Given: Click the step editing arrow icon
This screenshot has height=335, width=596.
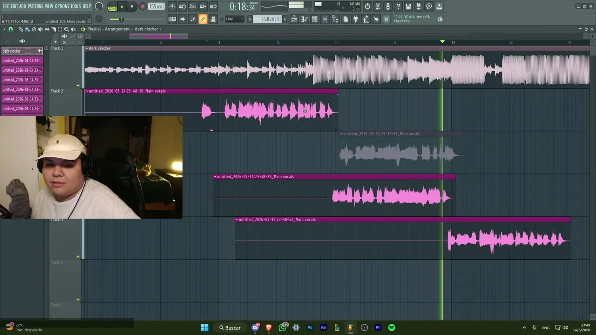Looking at the screenshot, I should (x=182, y=19).
